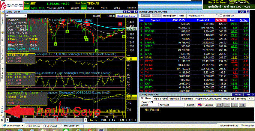255x131 pixels.
Task: Click the Options button in News panel
Action: (209, 105)
